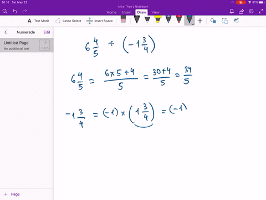
Task: Open Untitled Page thumbnail preview
Action: pos(44,45)
